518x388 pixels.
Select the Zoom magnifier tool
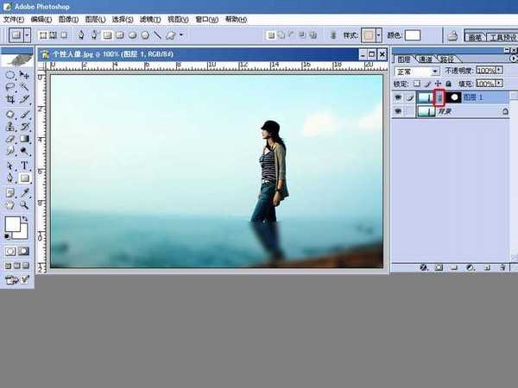(x=25, y=205)
